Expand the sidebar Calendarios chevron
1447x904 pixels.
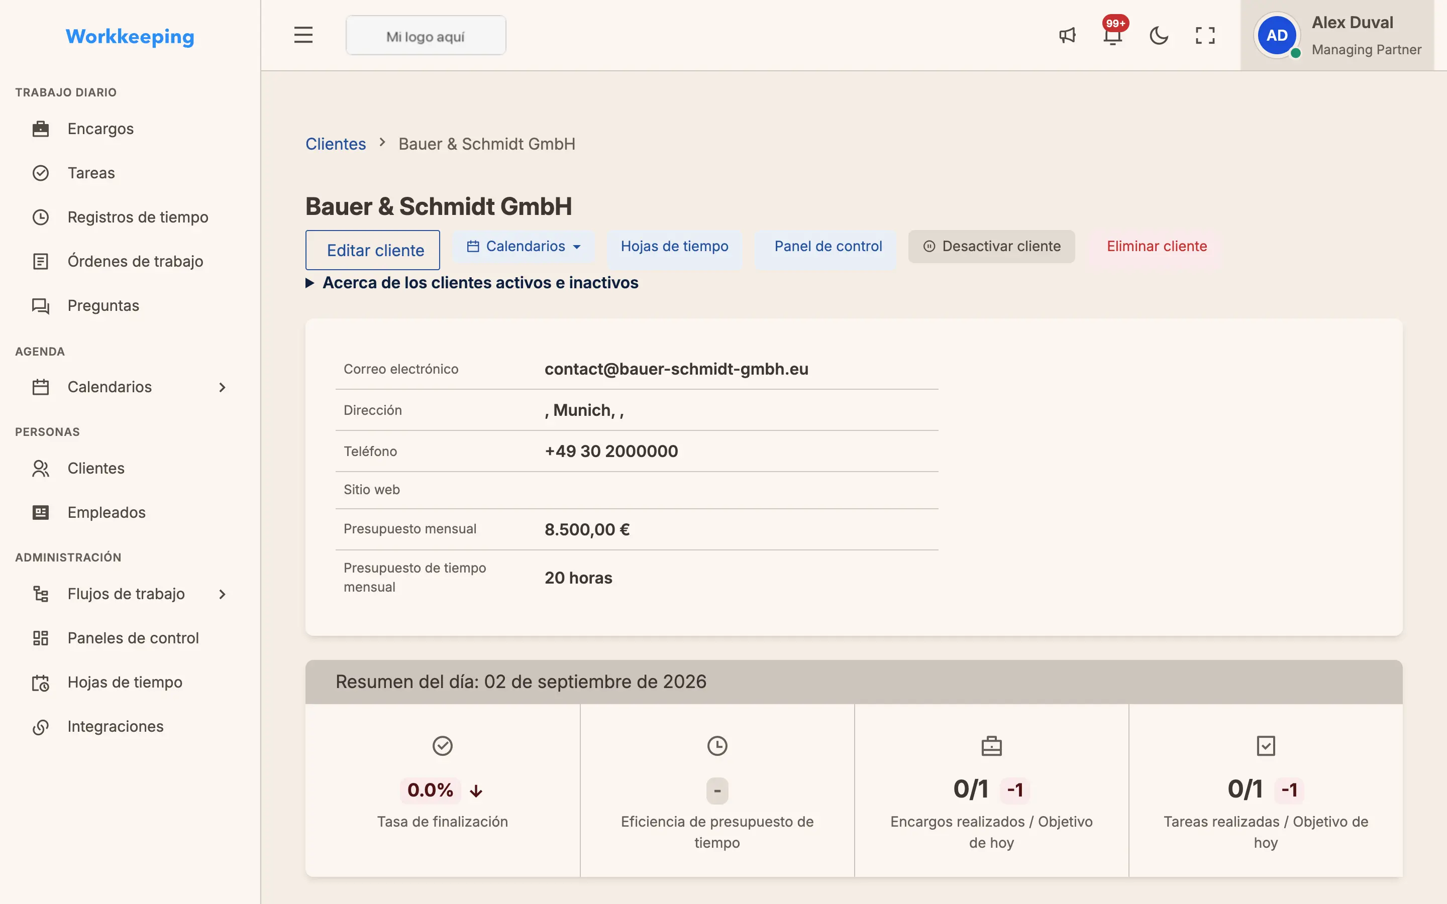point(223,387)
